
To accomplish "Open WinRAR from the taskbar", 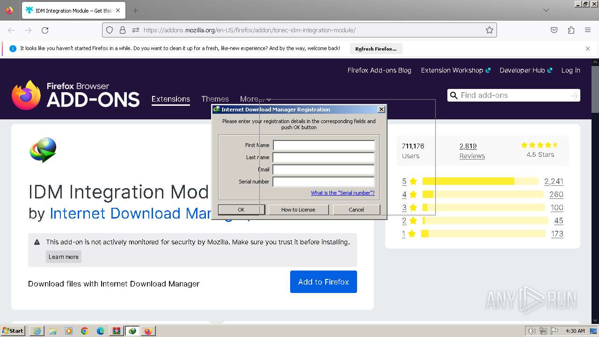I will click(117, 331).
